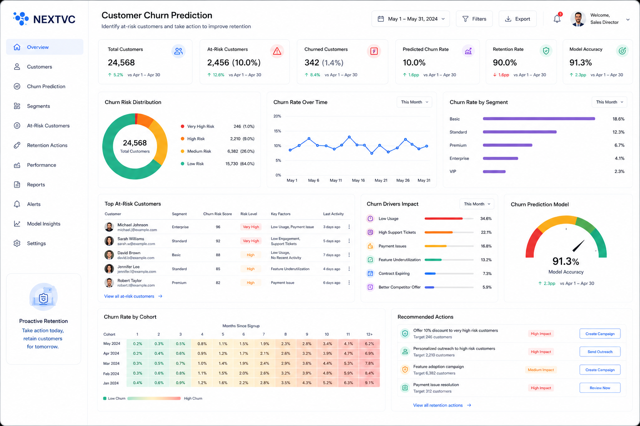Click the Send Outreach button
Image resolution: width=640 pixels, height=426 pixels.
600,352
